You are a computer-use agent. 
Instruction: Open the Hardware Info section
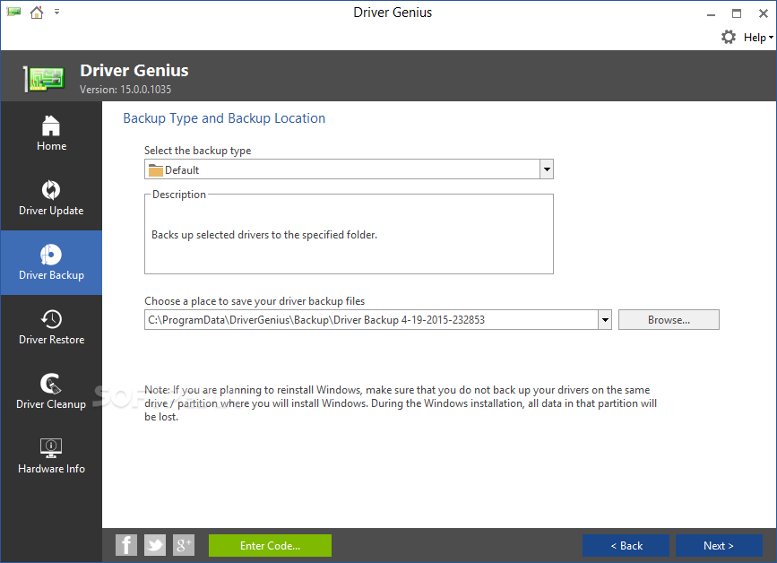point(51,456)
